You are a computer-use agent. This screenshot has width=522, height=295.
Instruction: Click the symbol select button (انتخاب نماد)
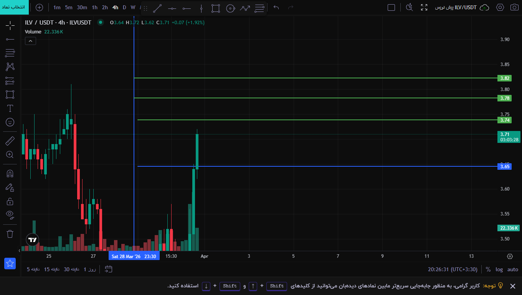(x=15, y=7)
